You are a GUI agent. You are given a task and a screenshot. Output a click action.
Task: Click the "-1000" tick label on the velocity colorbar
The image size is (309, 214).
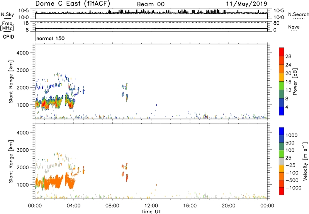pos(293,188)
